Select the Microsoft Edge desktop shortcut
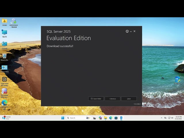 point(5,105)
